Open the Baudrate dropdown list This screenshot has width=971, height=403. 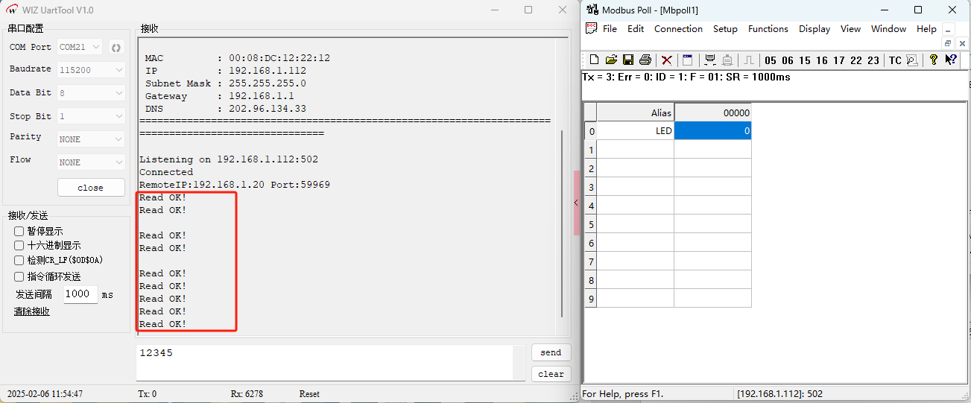pos(91,70)
